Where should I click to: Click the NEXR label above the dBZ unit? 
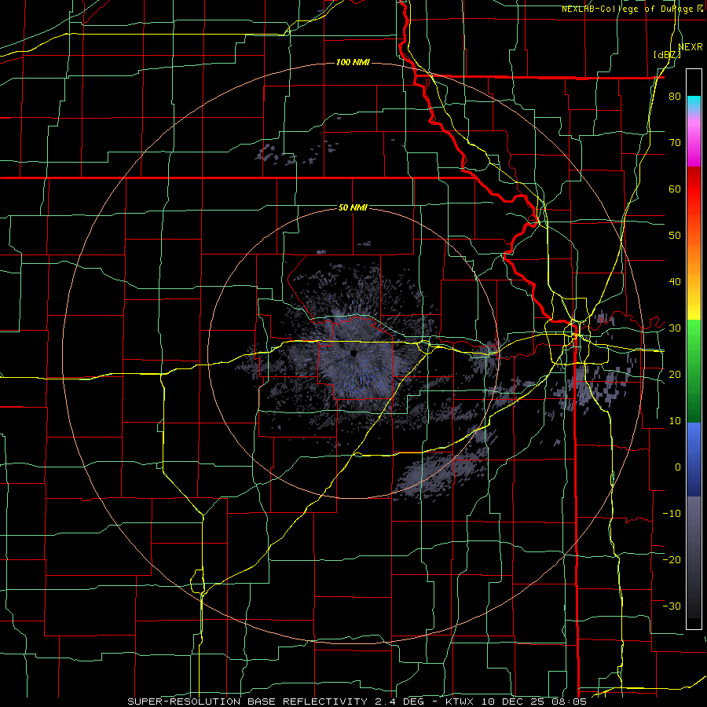(691, 46)
